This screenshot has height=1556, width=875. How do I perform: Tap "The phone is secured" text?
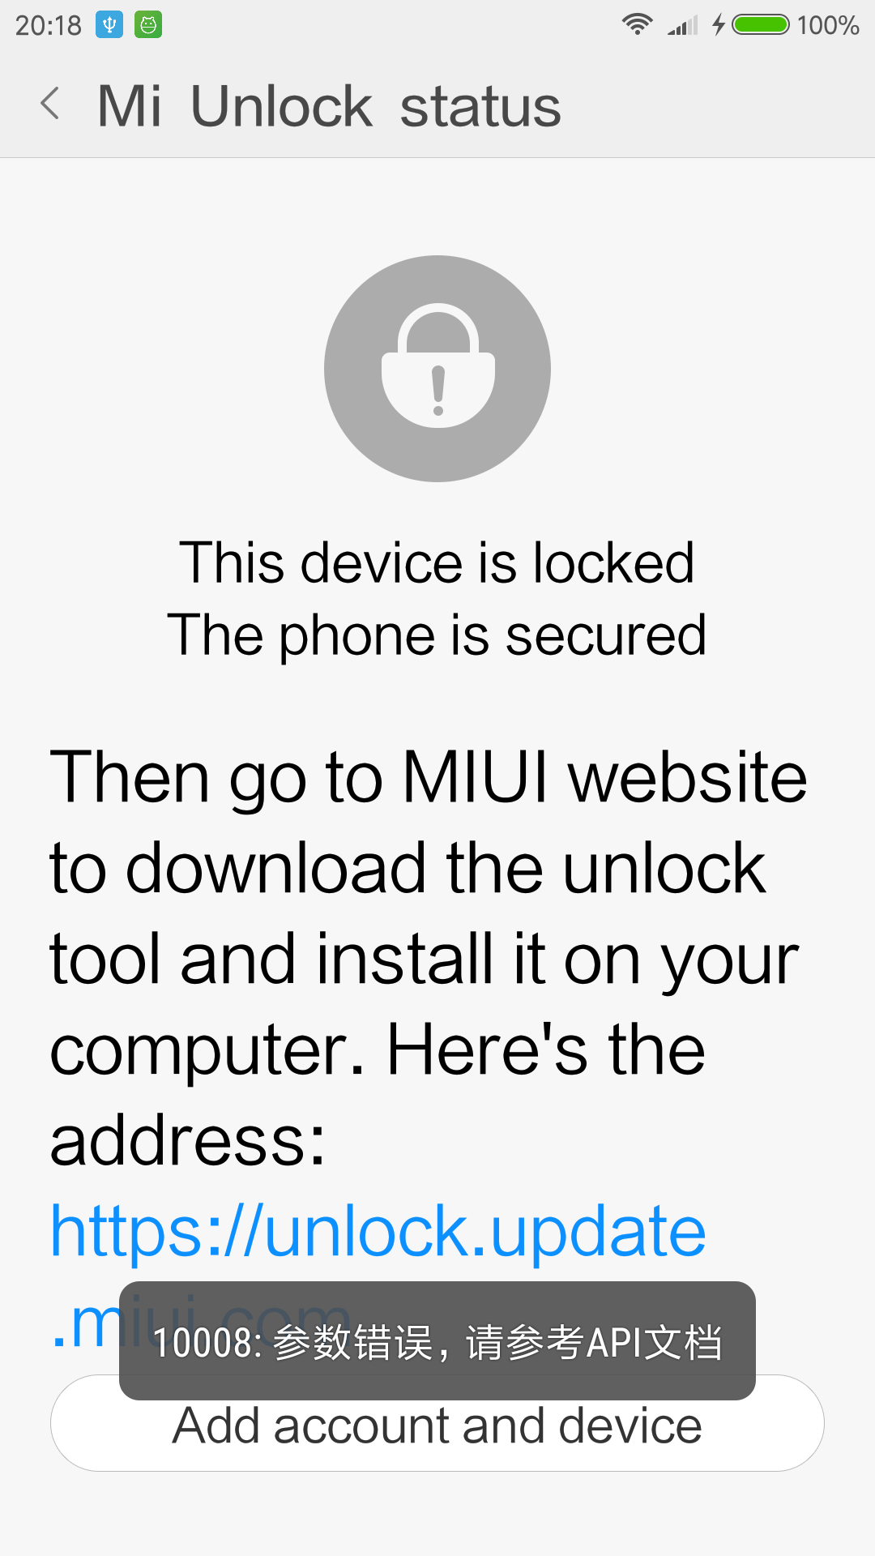[x=437, y=635]
